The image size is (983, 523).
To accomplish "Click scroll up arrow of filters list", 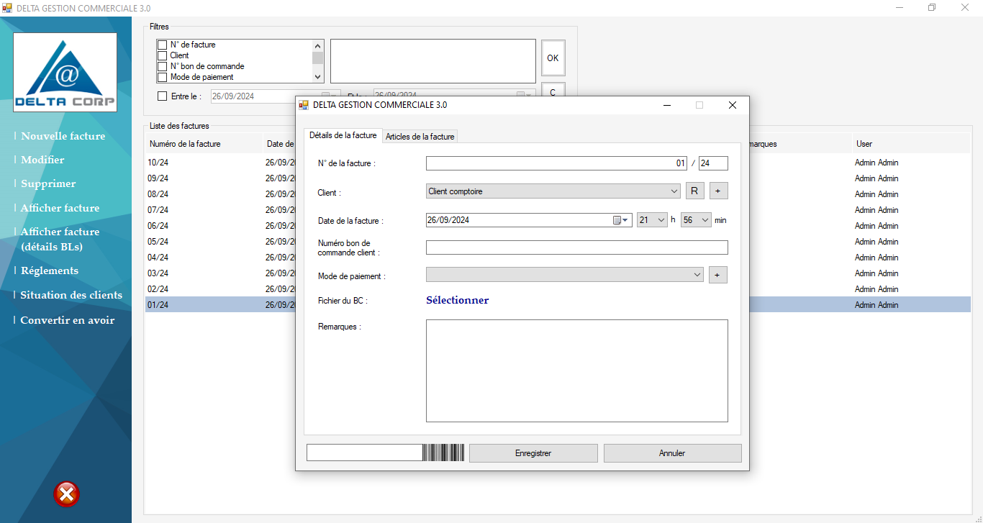I will (x=317, y=45).
